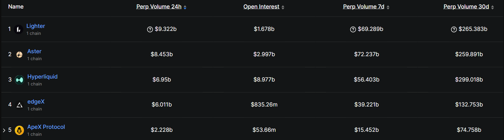Image resolution: width=504 pixels, height=140 pixels.
Task: Click Hyperliquid's $8.977b open interest cell
Action: click(x=264, y=80)
